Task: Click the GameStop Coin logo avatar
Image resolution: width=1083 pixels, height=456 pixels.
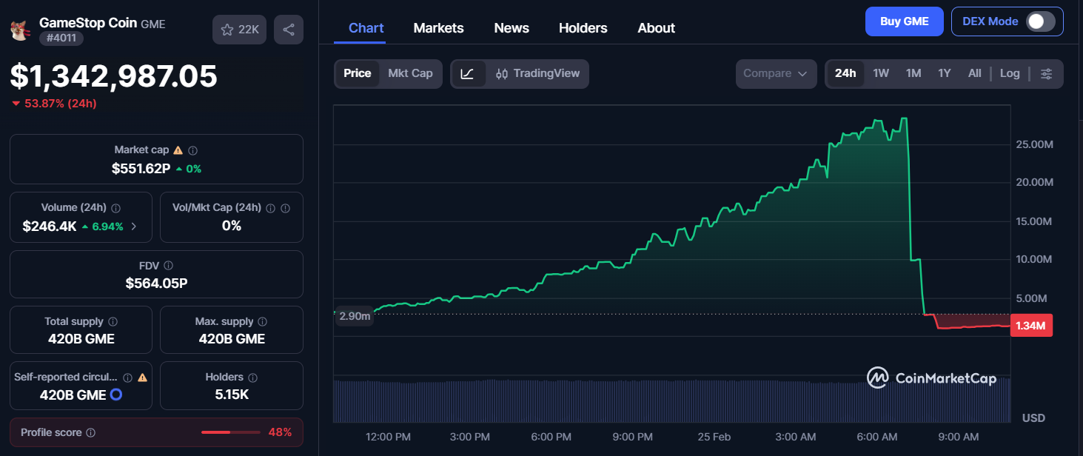Action: pos(19,30)
